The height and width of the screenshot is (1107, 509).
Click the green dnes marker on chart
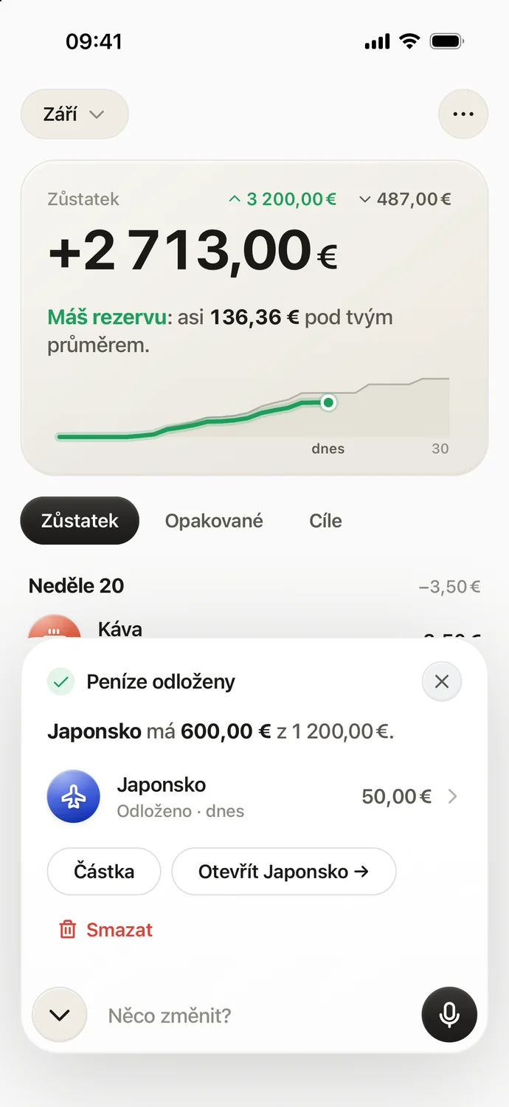pyautogui.click(x=328, y=402)
